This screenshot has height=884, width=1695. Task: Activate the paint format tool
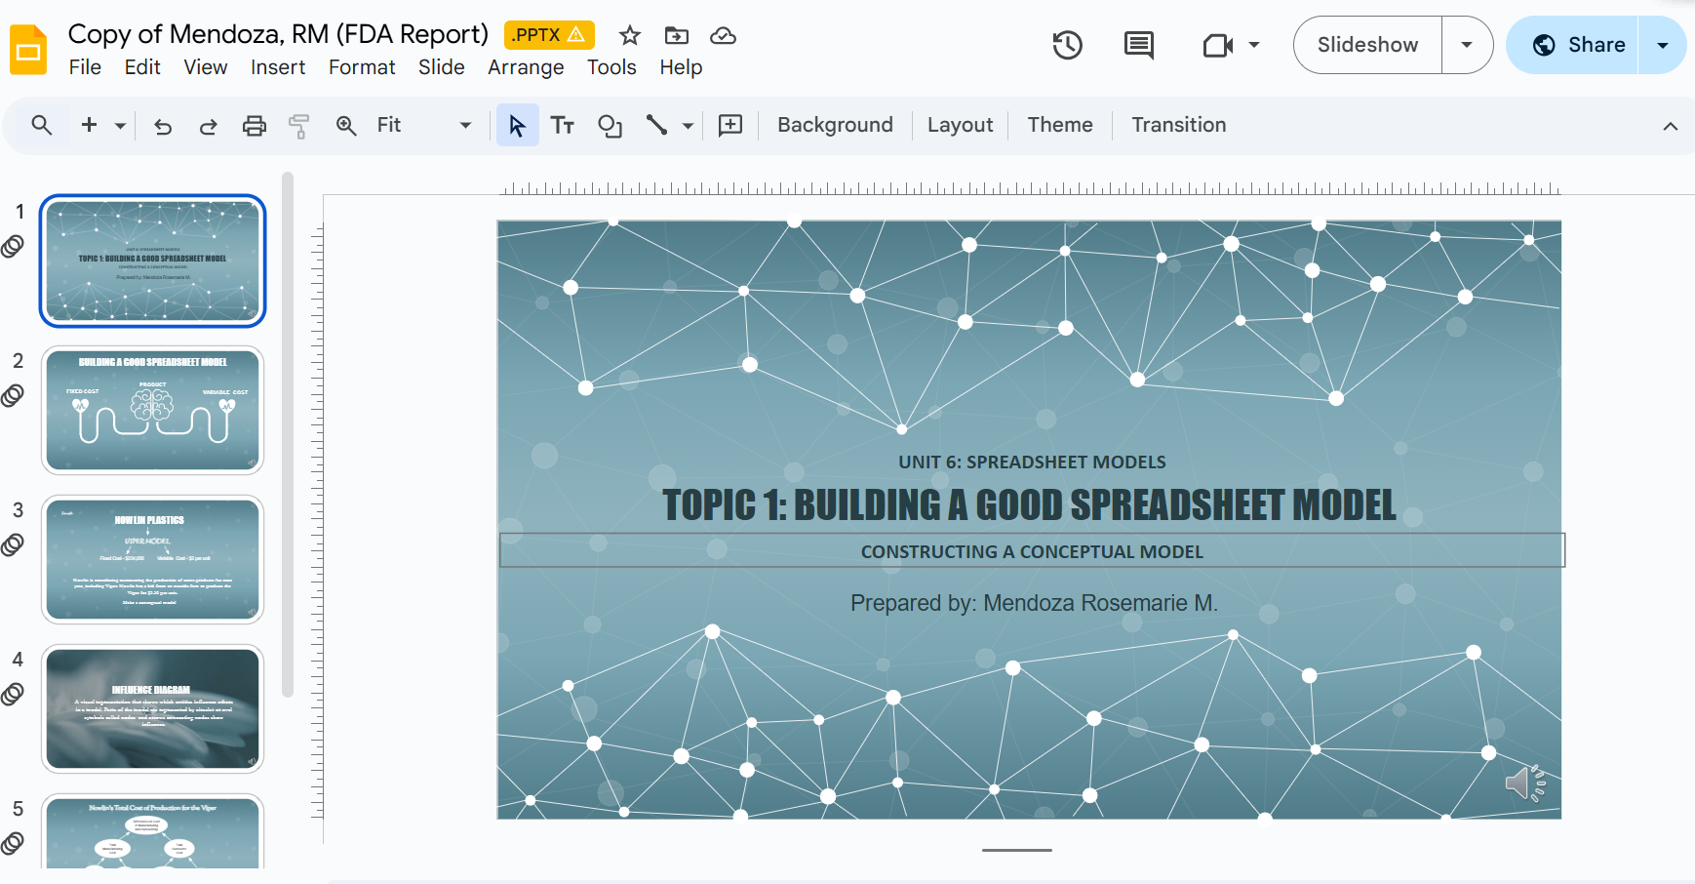(x=299, y=126)
